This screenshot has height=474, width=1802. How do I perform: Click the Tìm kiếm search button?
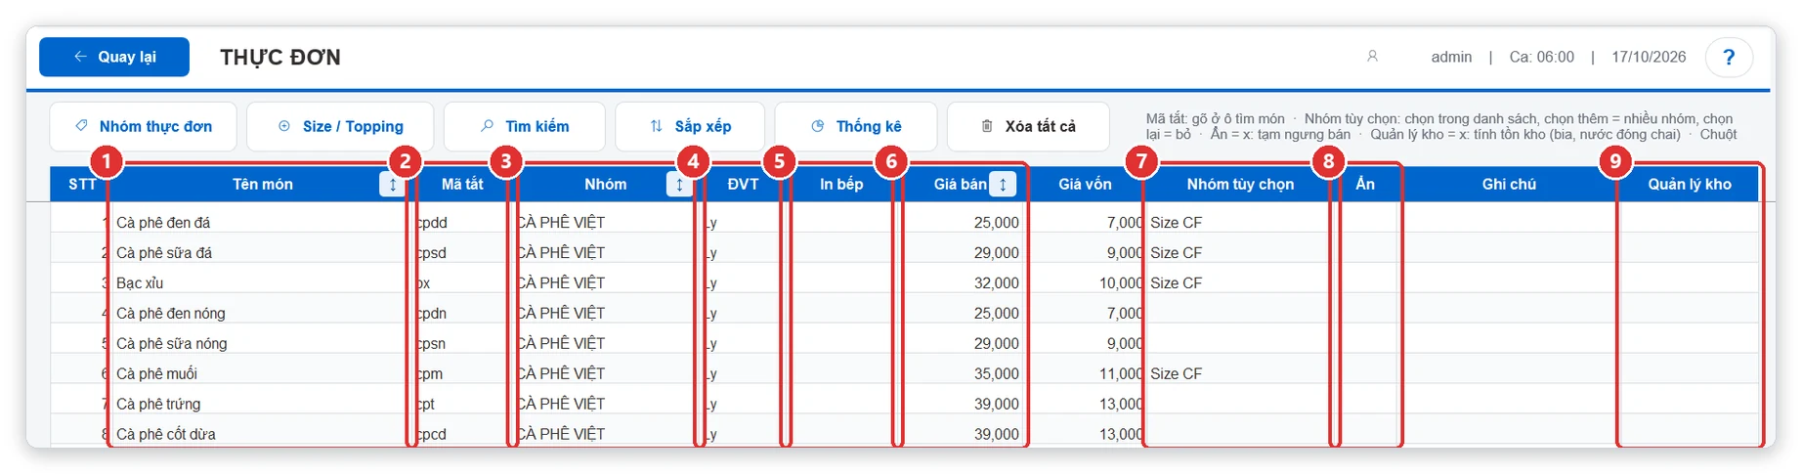(x=525, y=126)
